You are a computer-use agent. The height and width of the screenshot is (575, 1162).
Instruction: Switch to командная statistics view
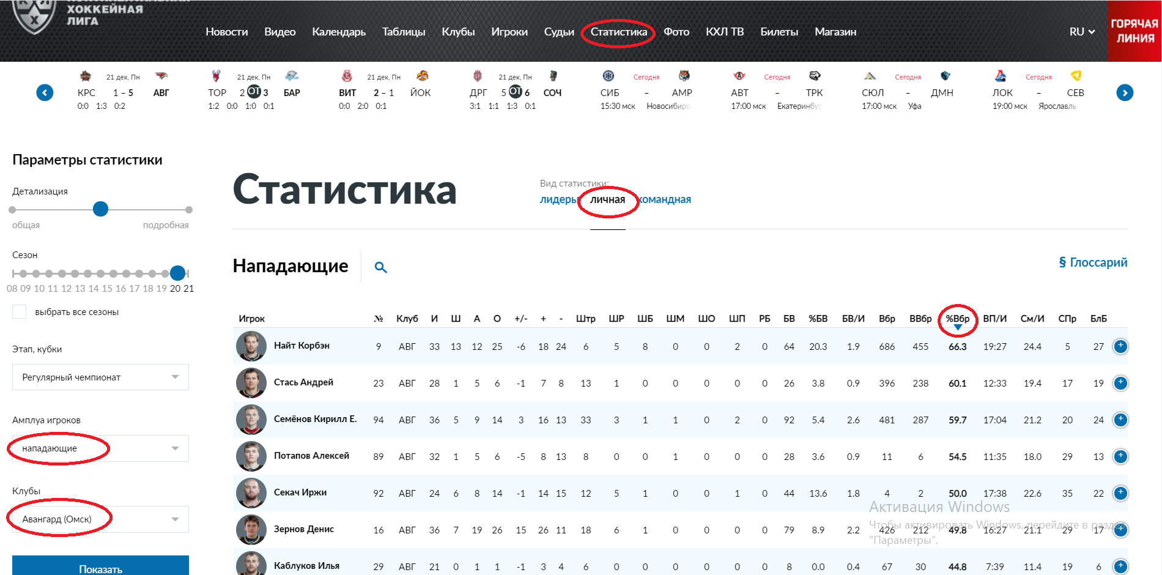(x=665, y=199)
